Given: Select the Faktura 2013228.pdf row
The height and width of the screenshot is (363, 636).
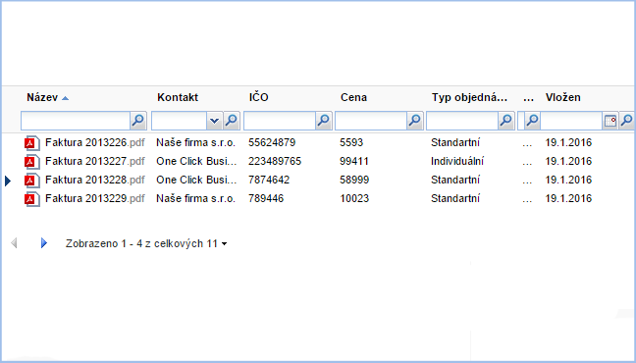Looking at the screenshot, I should click(x=318, y=181).
